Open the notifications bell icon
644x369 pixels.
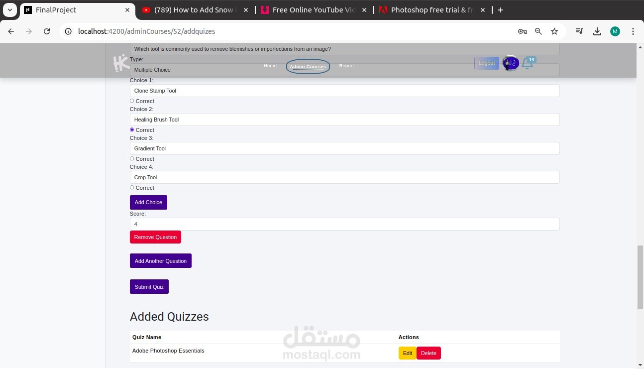[527, 63]
